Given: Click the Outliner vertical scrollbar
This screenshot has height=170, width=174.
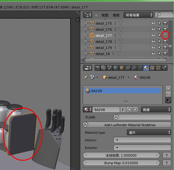Looking at the screenshot, I should click(170, 38).
